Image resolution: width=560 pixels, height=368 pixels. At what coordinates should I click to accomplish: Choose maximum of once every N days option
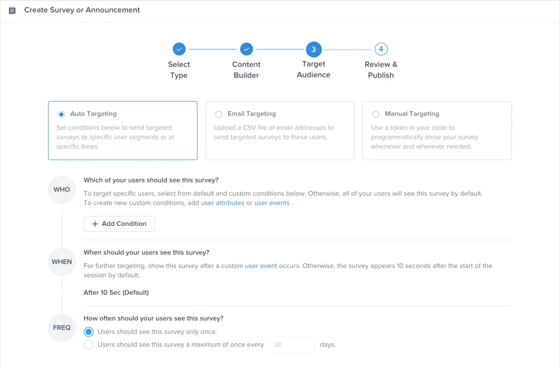tap(89, 345)
